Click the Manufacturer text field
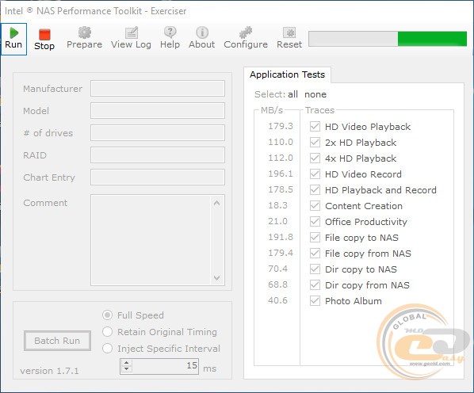Image resolution: width=474 pixels, height=393 pixels. click(x=158, y=89)
